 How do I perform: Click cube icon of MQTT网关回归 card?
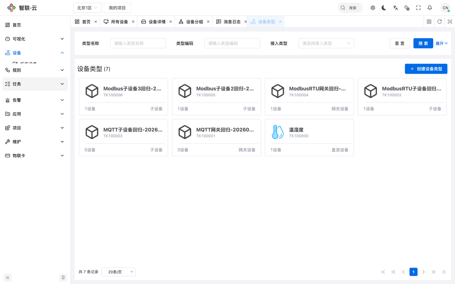point(185,132)
